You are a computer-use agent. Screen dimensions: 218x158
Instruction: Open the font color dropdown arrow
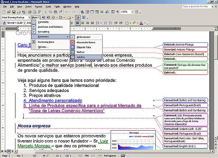coord(145,23)
